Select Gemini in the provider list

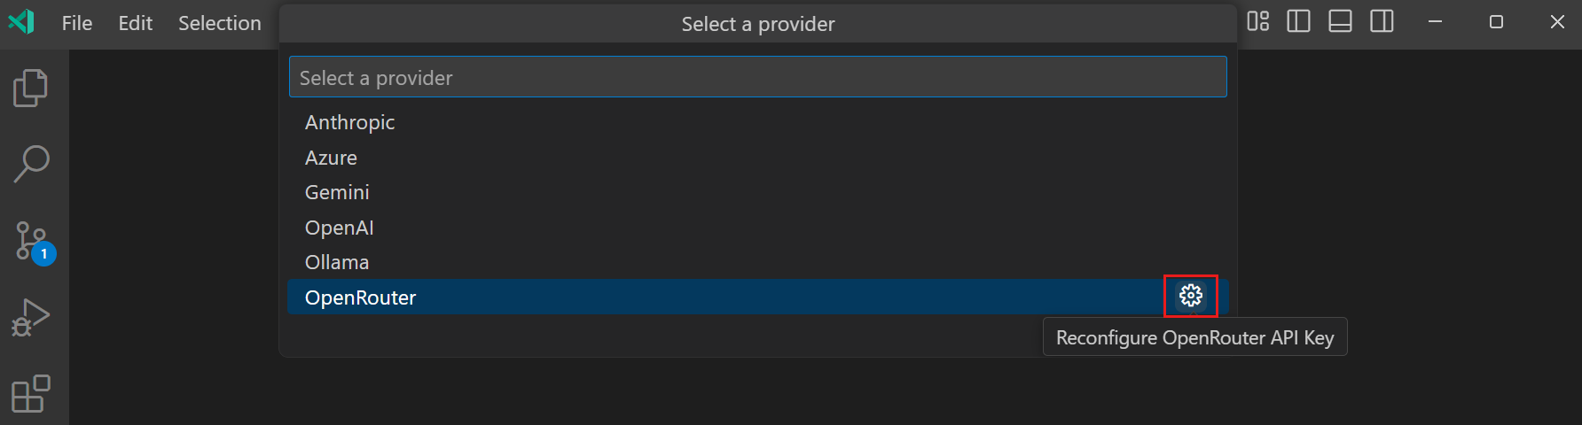click(x=337, y=192)
